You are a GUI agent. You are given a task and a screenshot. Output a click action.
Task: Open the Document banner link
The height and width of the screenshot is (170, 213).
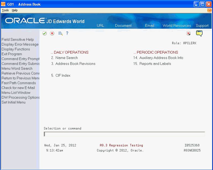tap(123, 25)
